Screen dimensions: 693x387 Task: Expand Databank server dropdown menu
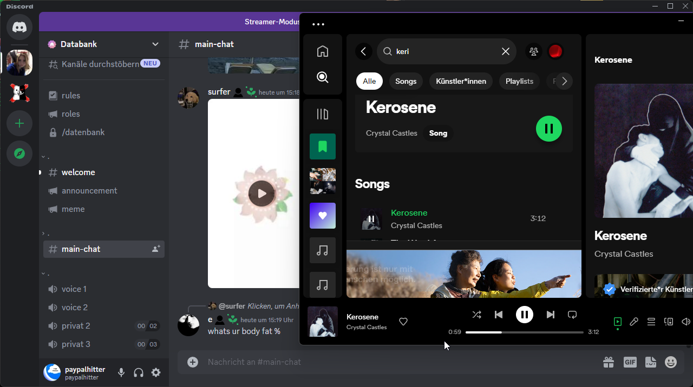pos(155,44)
